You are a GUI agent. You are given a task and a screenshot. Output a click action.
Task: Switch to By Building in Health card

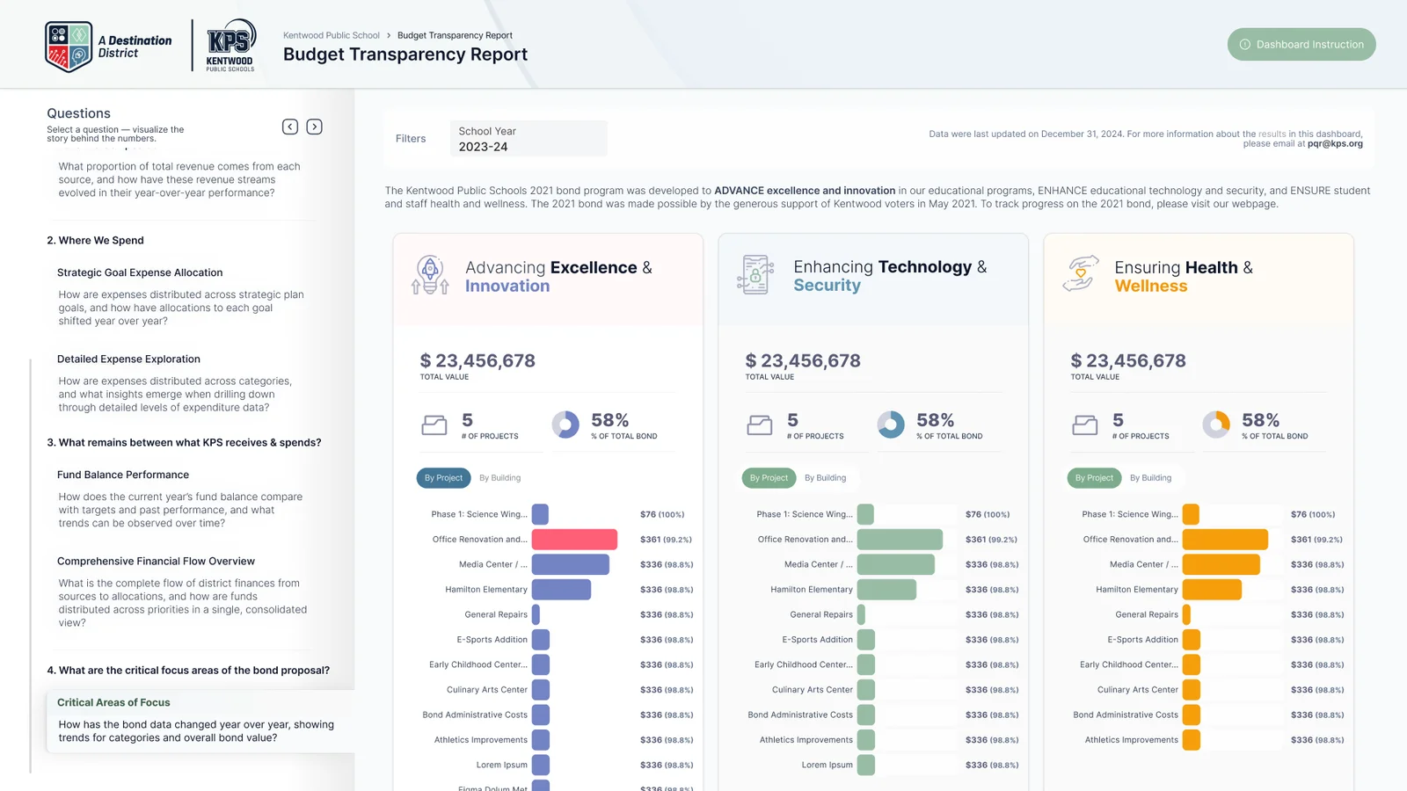click(x=1151, y=478)
